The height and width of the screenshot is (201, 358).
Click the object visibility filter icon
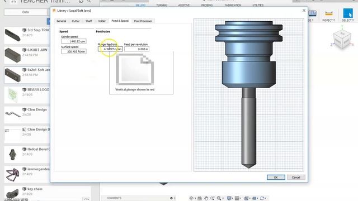pyautogui.click(x=254, y=198)
